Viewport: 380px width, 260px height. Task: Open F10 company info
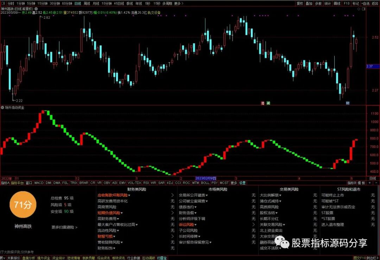pos(347,4)
